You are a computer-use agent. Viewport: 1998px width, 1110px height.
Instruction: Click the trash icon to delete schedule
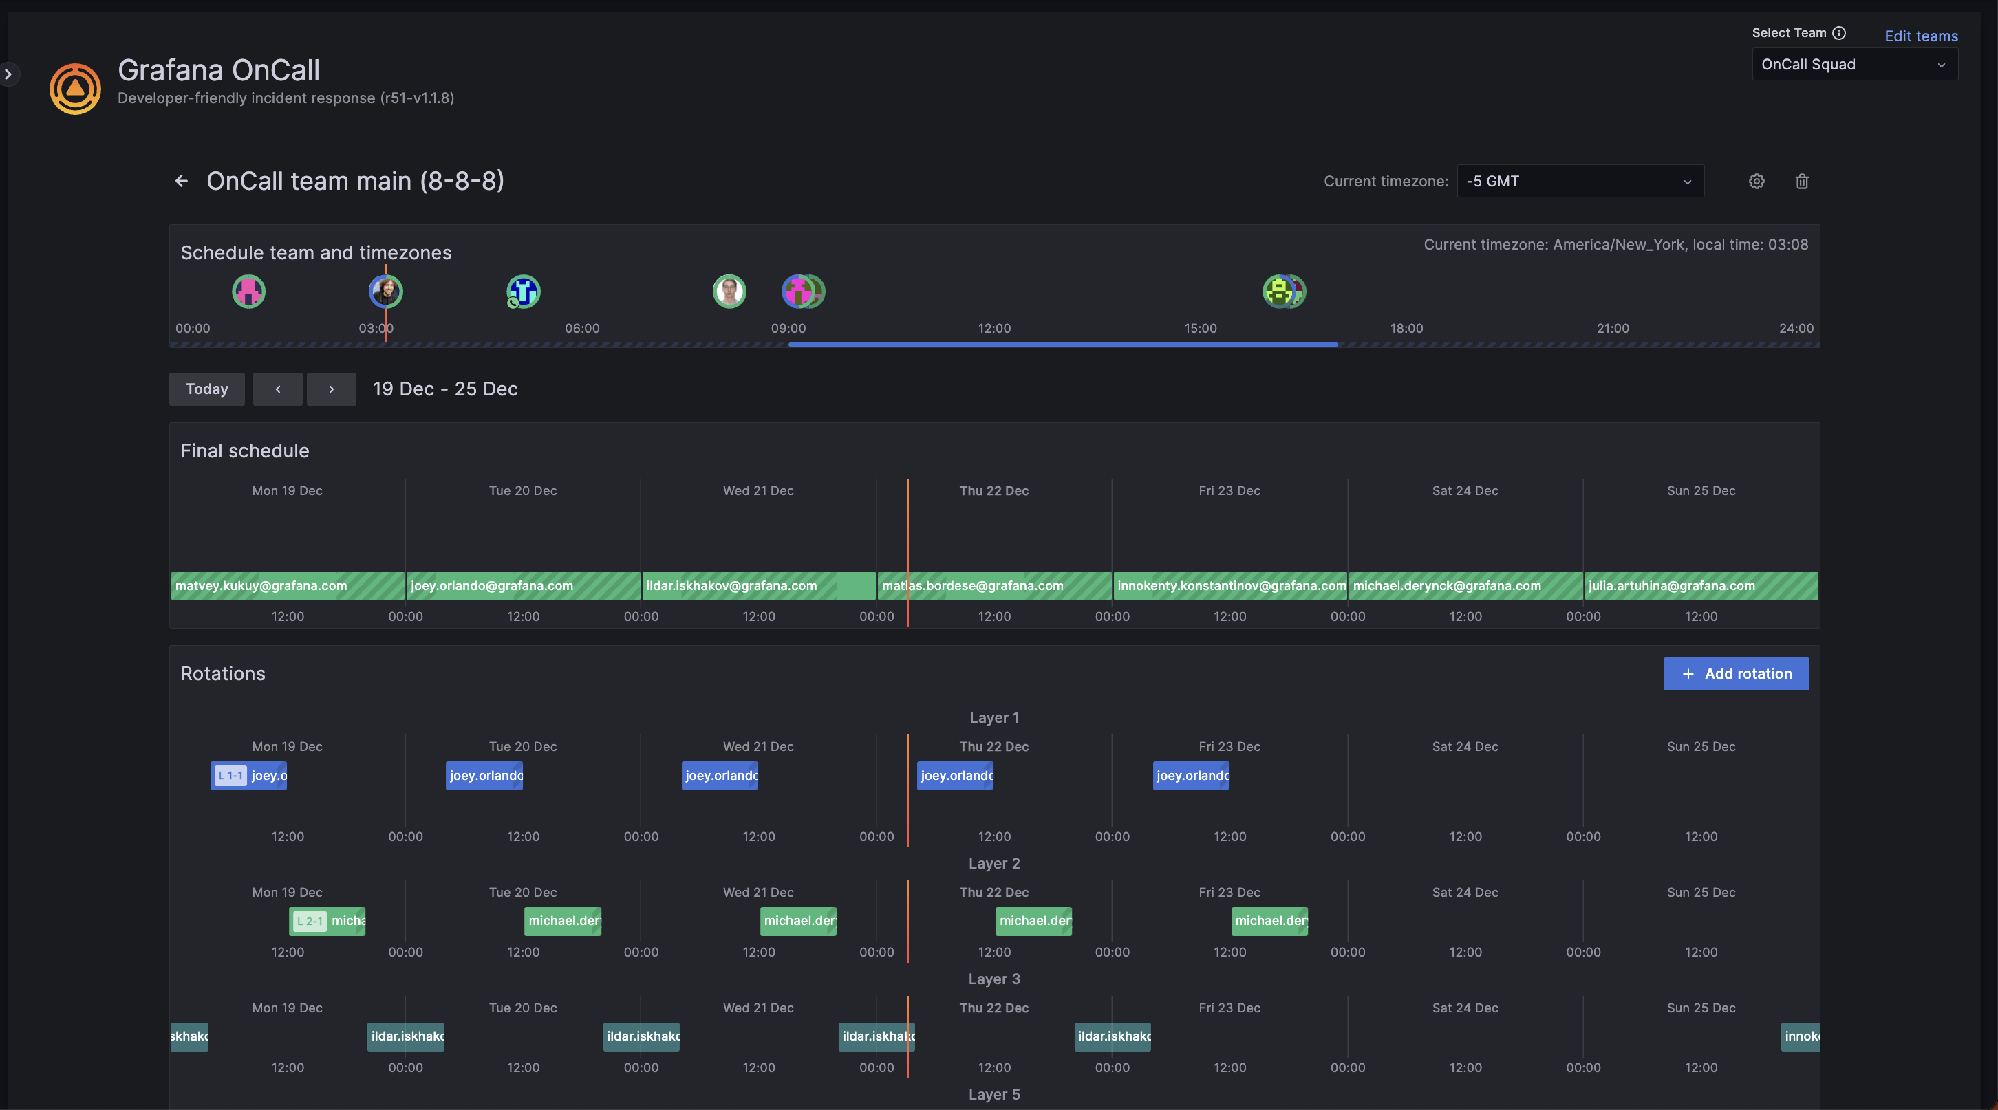(1802, 182)
